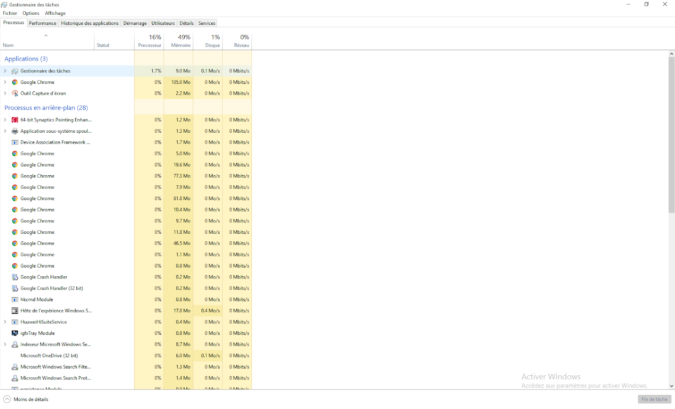Viewport: 675px width, 409px height.
Task: Switch to the Services tab
Action: (x=207, y=23)
